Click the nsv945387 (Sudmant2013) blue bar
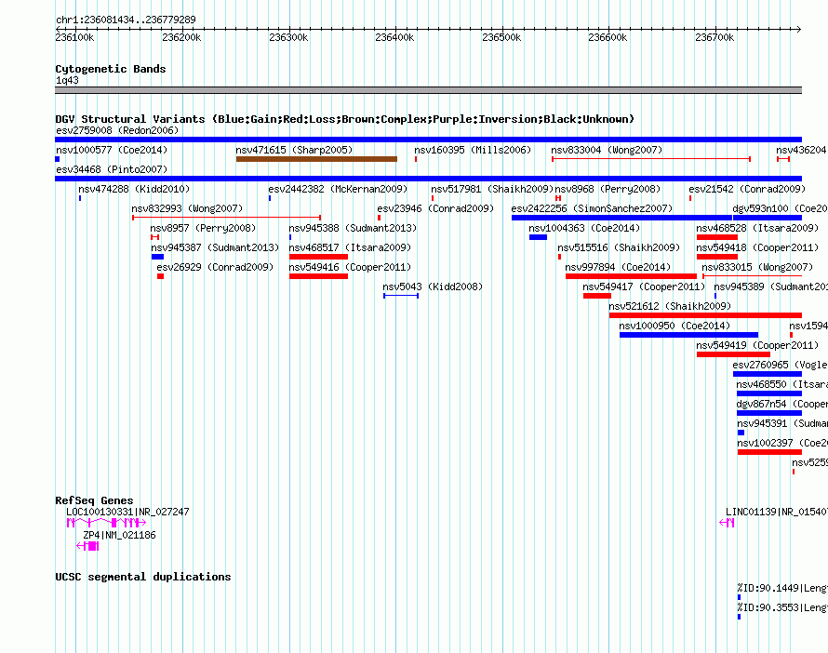This screenshot has height=653, width=828. 157,257
